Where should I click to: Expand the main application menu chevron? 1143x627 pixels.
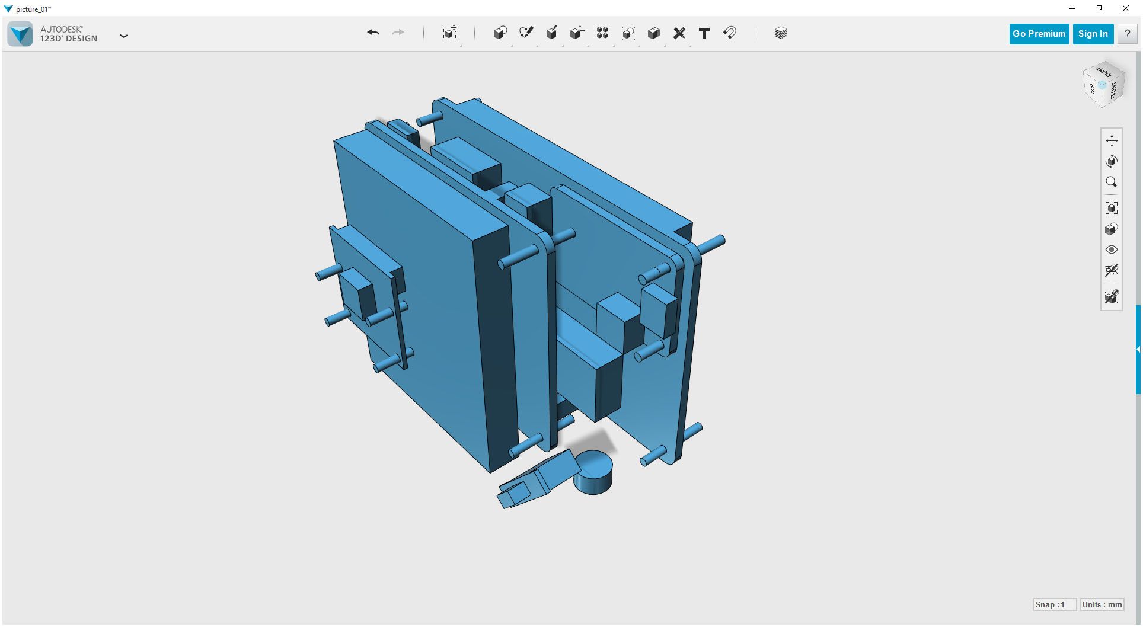click(x=124, y=36)
